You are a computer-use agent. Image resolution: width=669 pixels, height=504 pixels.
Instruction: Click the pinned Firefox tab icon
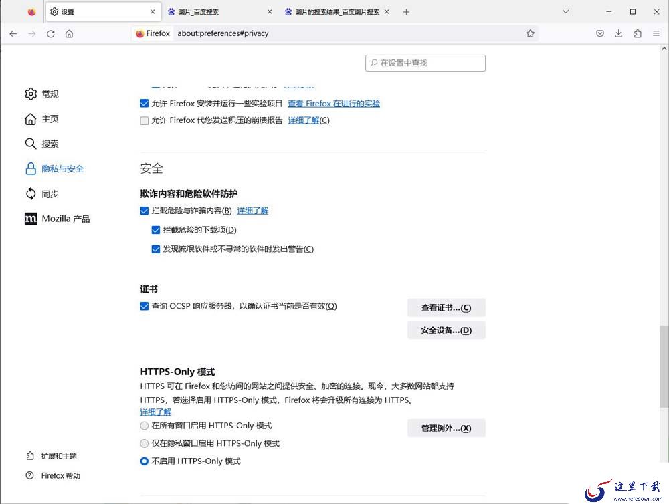click(31, 12)
